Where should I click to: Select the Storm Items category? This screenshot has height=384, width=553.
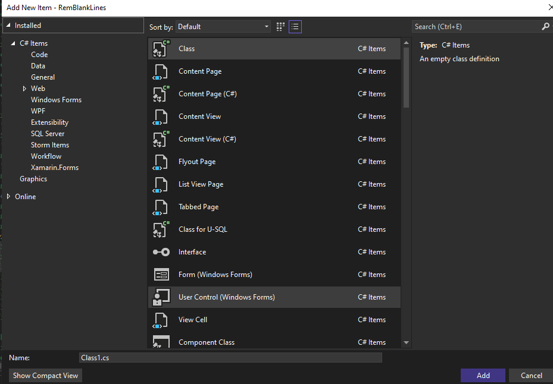tap(50, 145)
